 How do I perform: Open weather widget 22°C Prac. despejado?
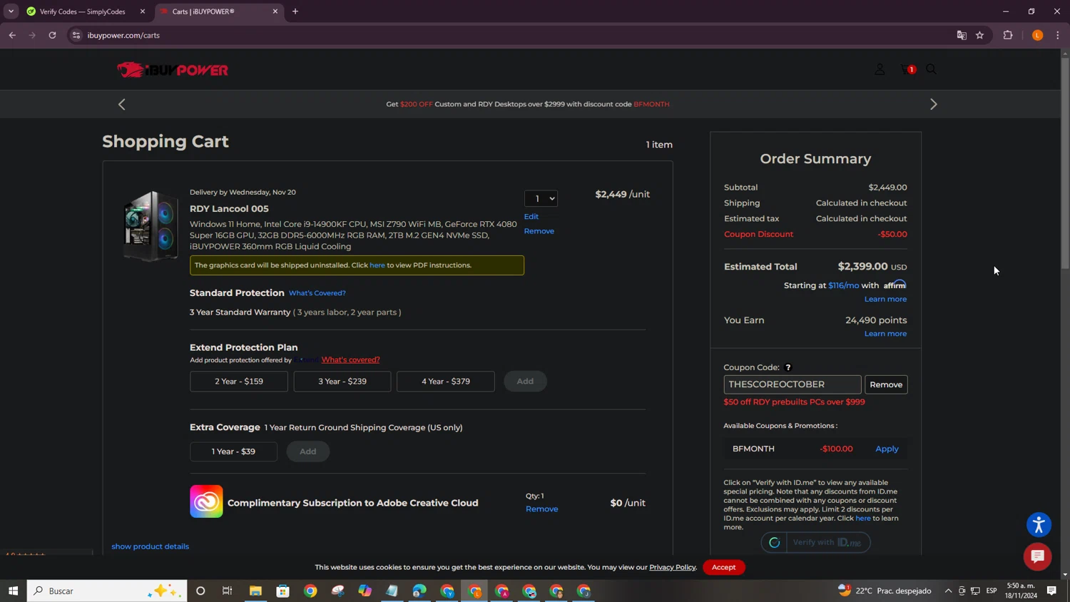885,591
